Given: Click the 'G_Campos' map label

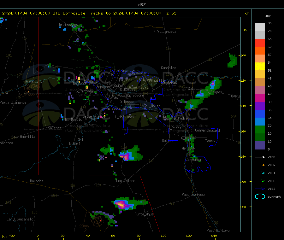Looking at the screenshot, I should (215, 92).
